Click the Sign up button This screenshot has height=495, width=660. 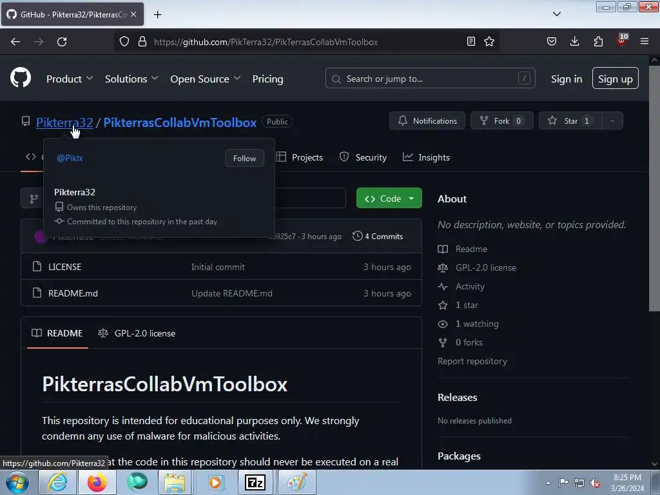(x=616, y=78)
